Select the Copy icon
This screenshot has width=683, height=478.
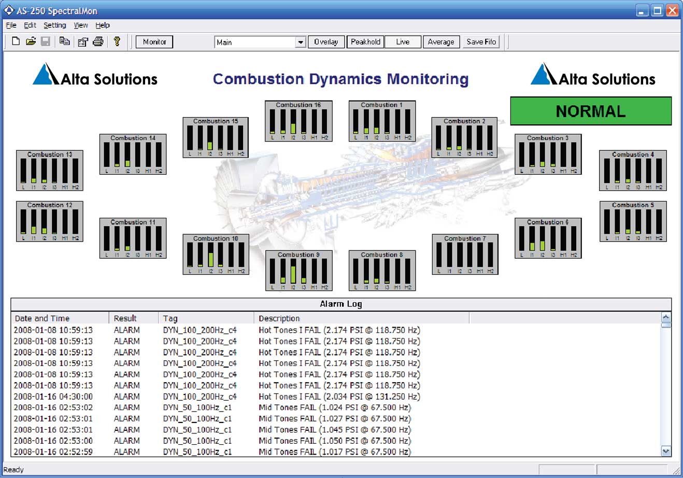point(64,41)
